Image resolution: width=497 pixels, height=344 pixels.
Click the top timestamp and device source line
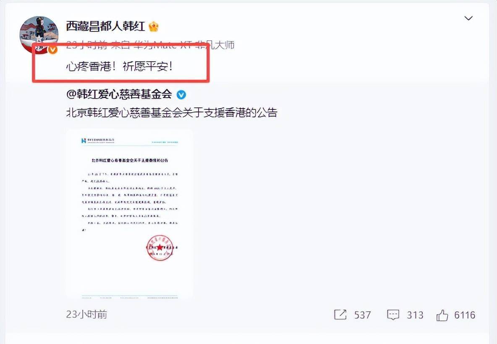tap(150, 45)
